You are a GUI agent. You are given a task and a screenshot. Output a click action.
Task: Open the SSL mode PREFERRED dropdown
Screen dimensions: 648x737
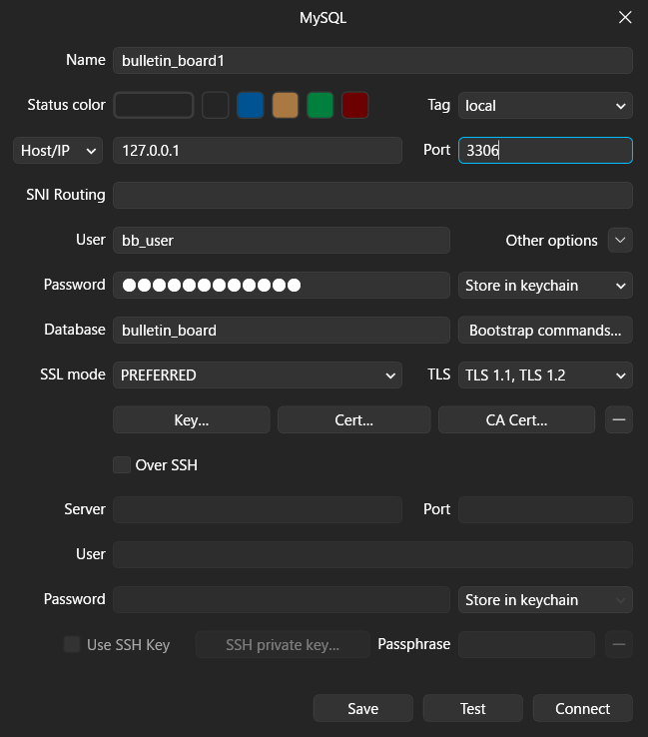click(x=257, y=375)
